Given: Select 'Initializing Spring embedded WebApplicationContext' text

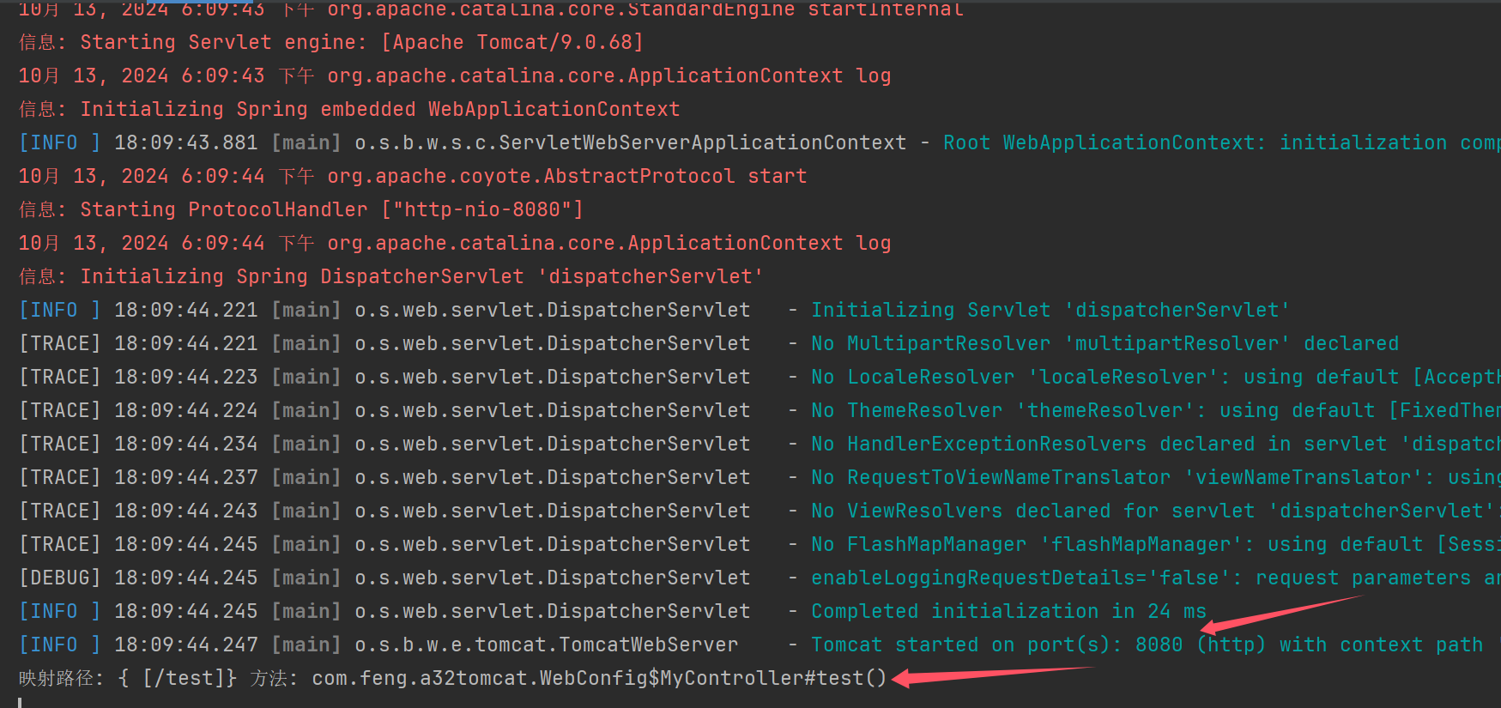Looking at the screenshot, I should pyautogui.click(x=380, y=109).
